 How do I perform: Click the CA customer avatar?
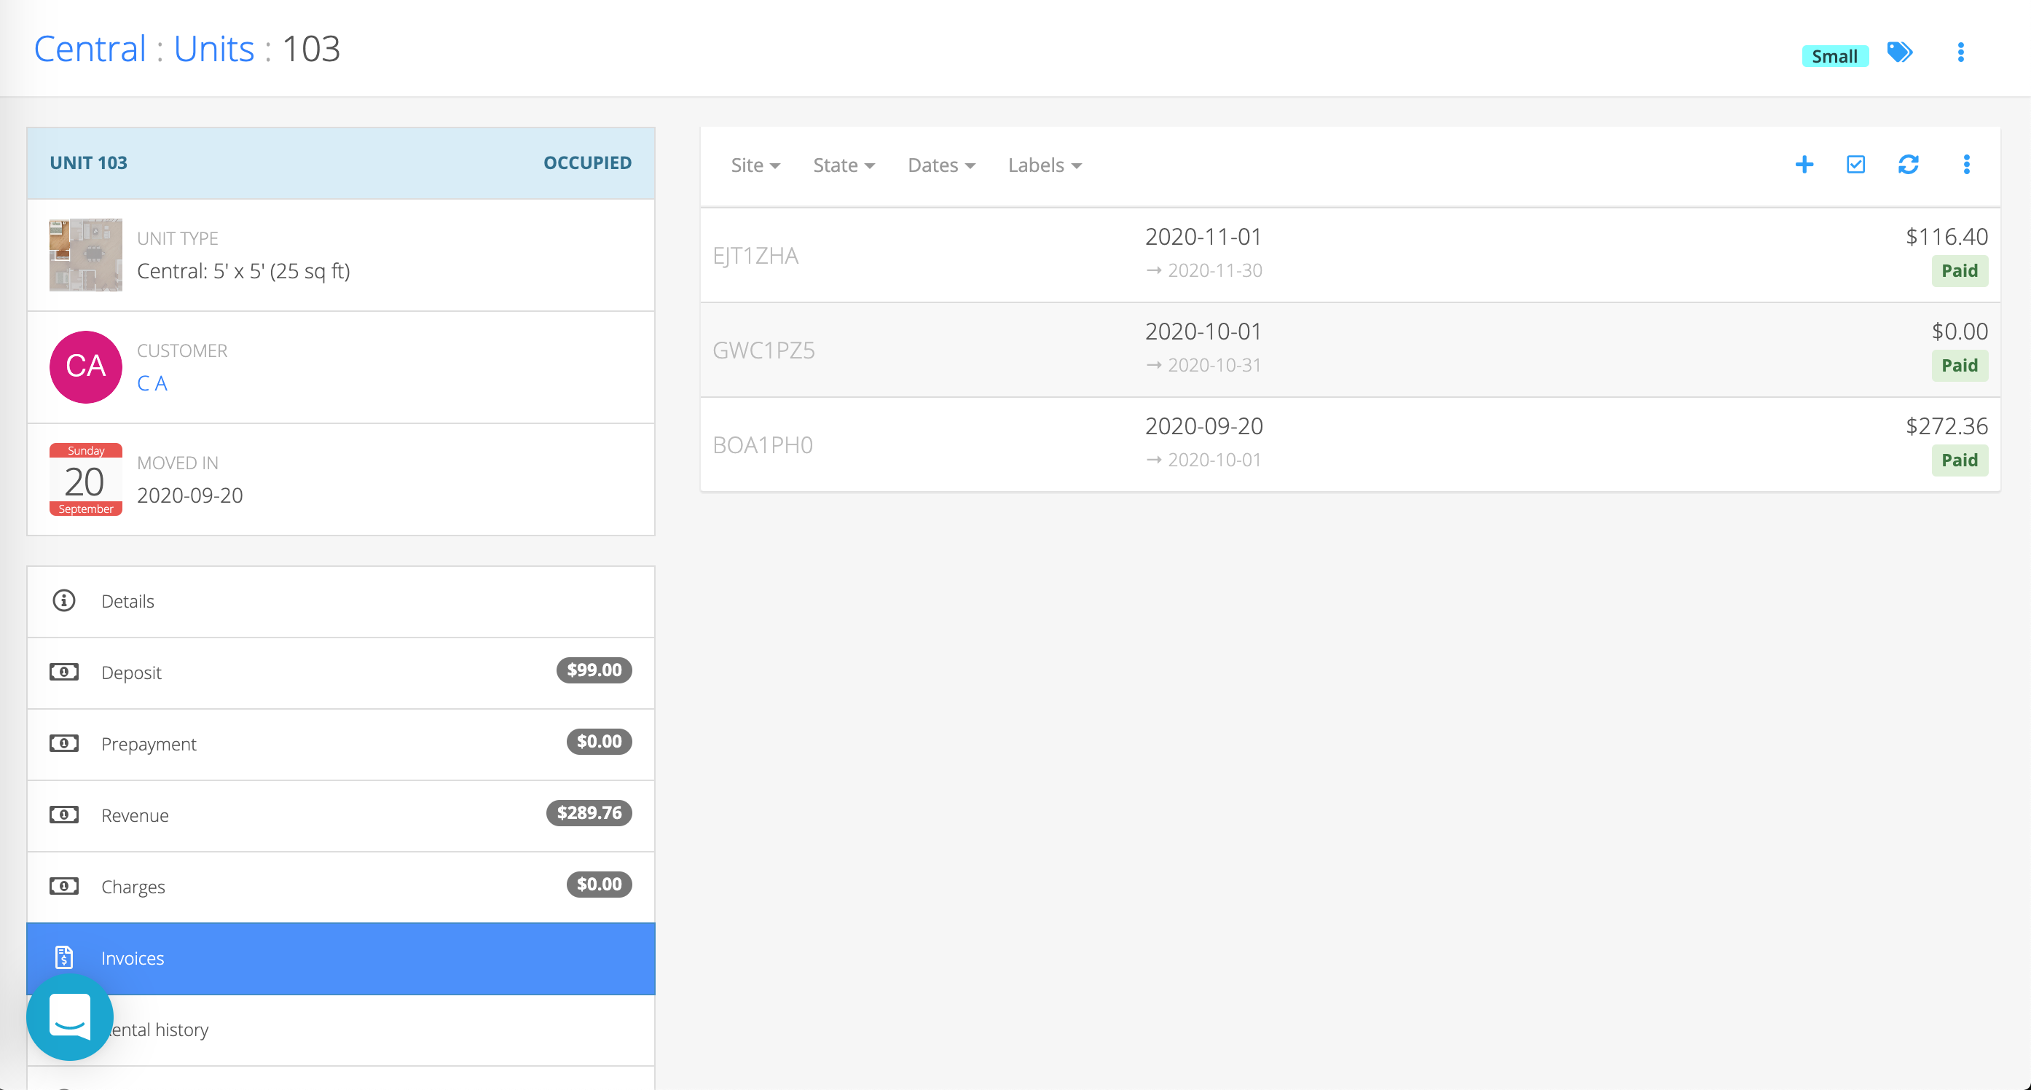(x=85, y=366)
